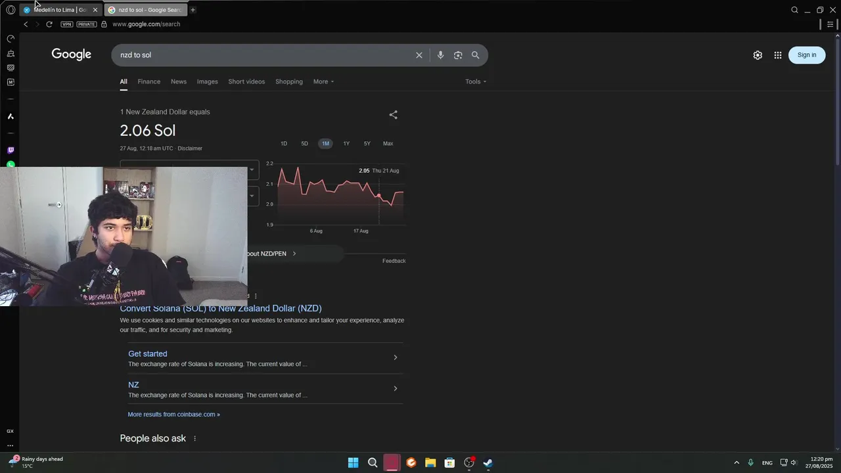Open the Images results tab
This screenshot has width=841, height=473.
click(x=207, y=81)
